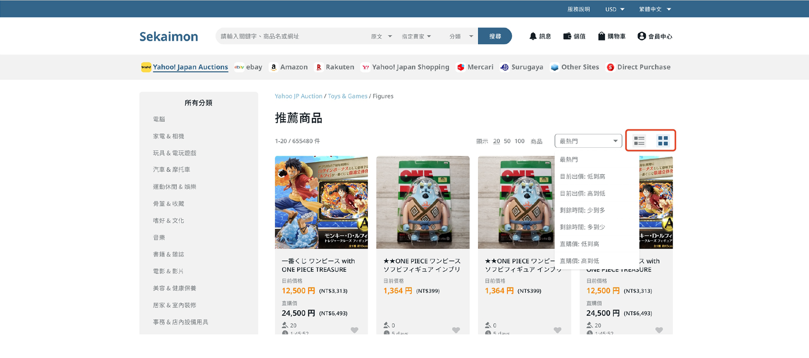The width and height of the screenshot is (809, 358).
Task: Click the Sekaimon logo
Action: click(x=169, y=37)
